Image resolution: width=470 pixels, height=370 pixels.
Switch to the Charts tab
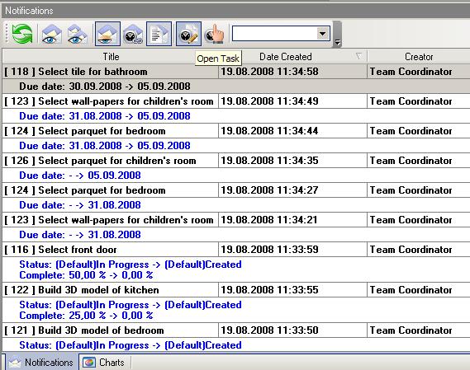(104, 363)
